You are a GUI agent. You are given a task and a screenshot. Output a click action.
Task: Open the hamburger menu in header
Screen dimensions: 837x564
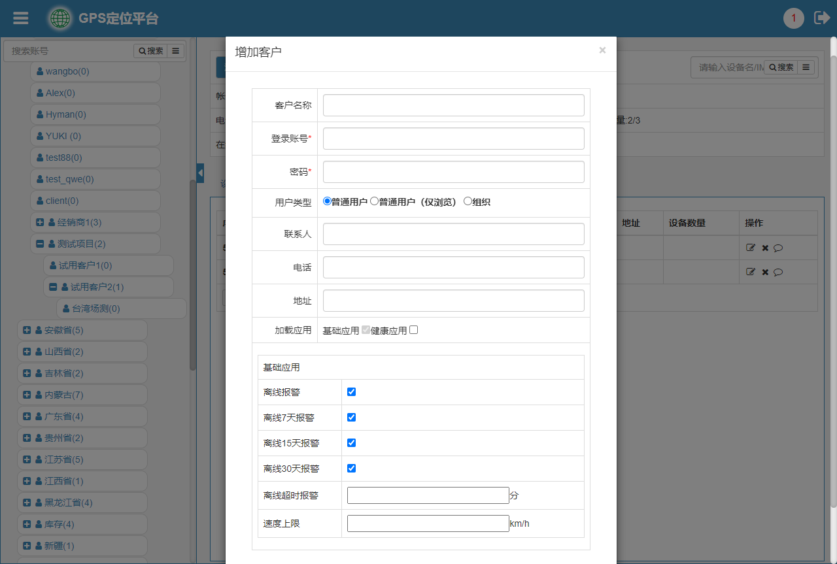pos(21,18)
